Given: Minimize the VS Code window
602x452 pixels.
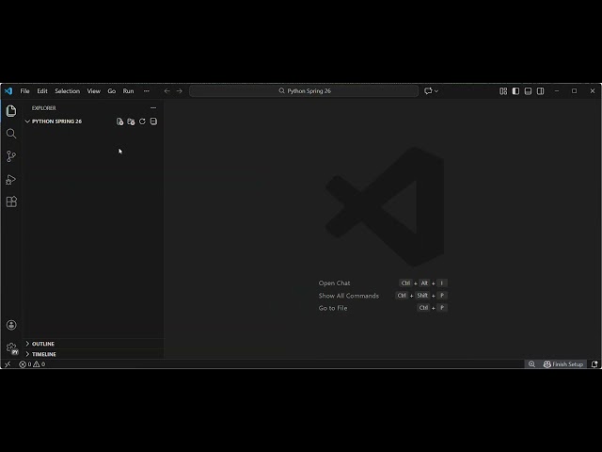Looking at the screenshot, I should [557, 91].
